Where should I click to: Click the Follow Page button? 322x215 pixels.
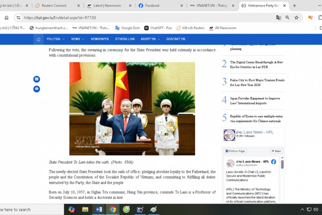236,151
